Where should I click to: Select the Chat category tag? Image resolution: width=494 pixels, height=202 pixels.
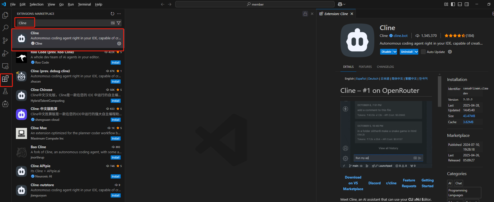459,183
